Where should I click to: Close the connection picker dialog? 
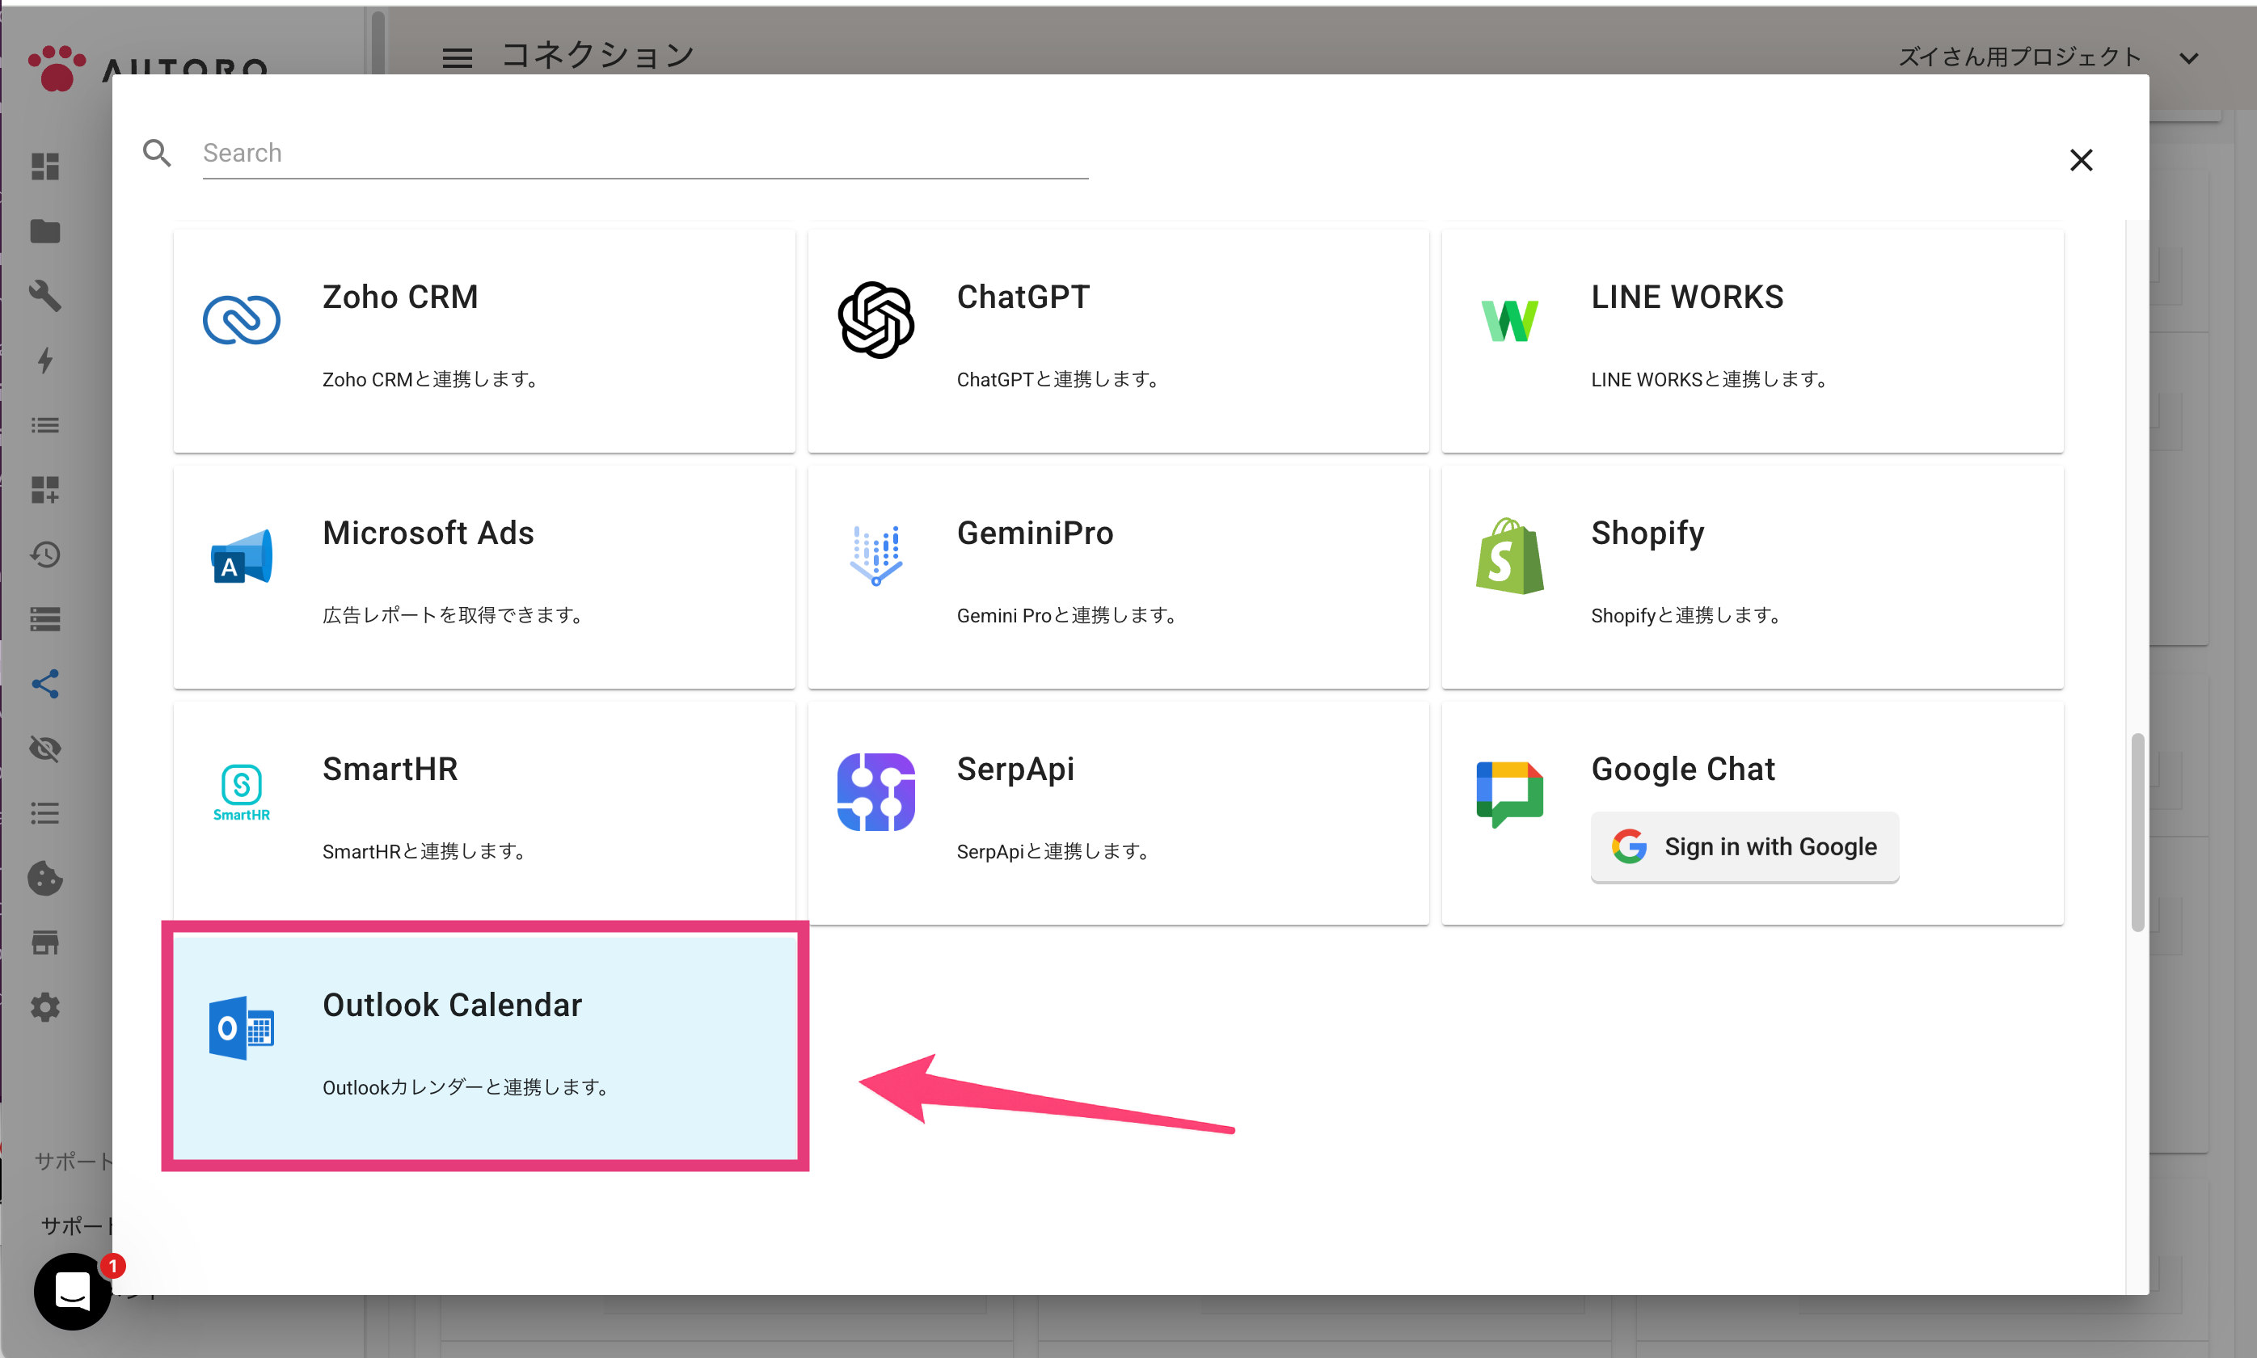2081,160
